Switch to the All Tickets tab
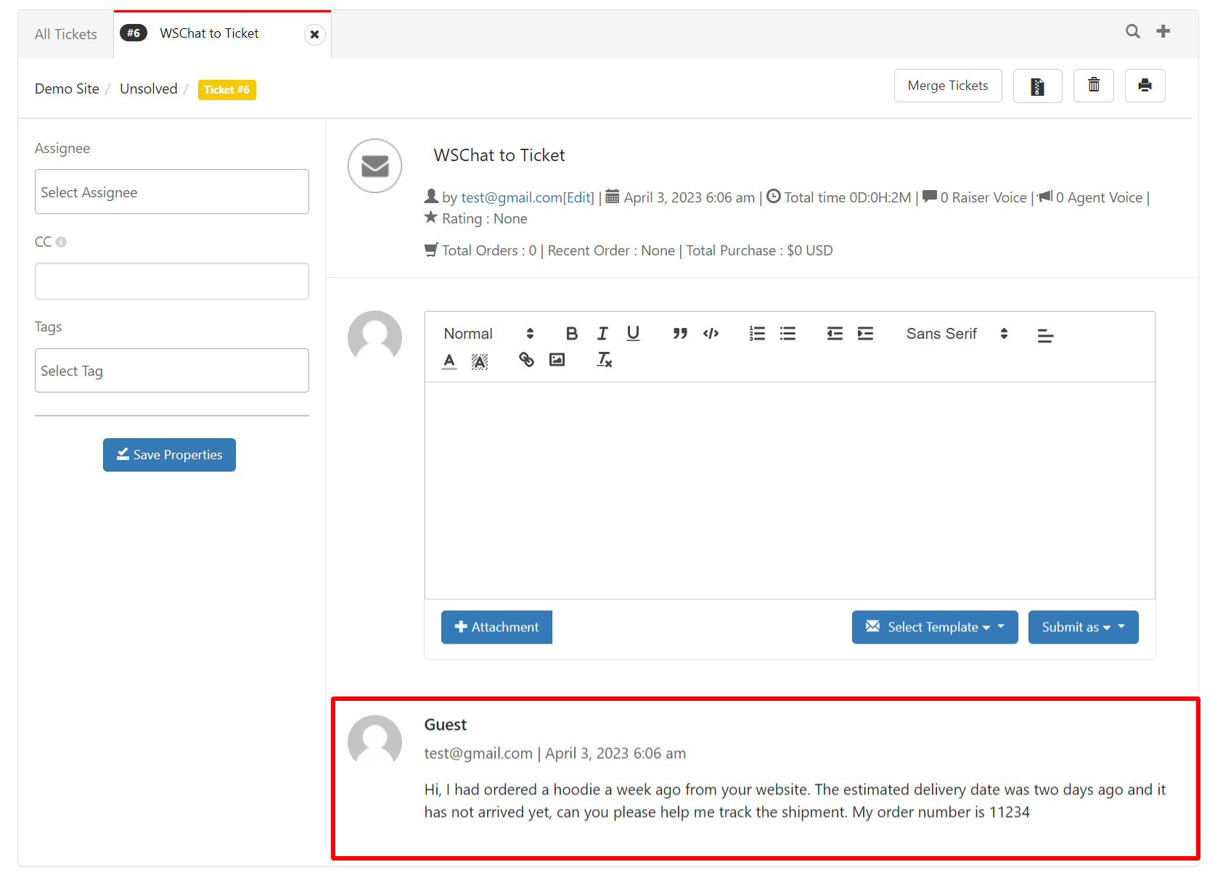The width and height of the screenshot is (1215, 875). click(x=66, y=34)
